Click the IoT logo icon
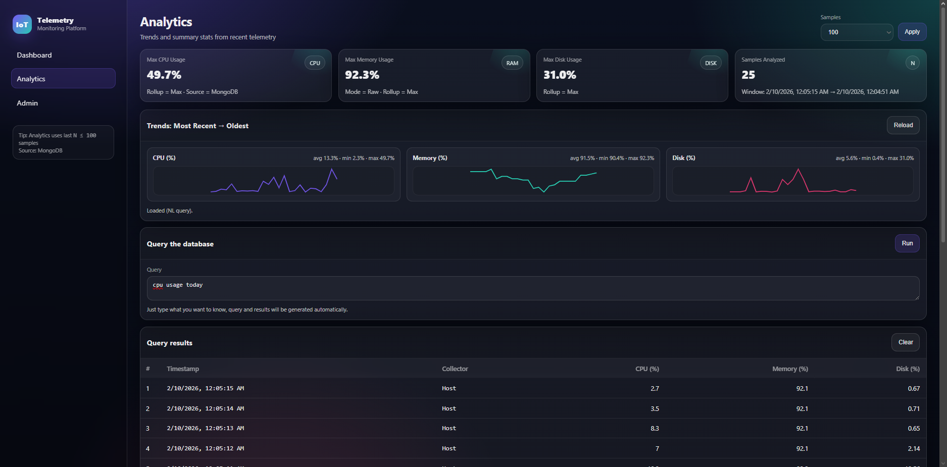 point(22,24)
